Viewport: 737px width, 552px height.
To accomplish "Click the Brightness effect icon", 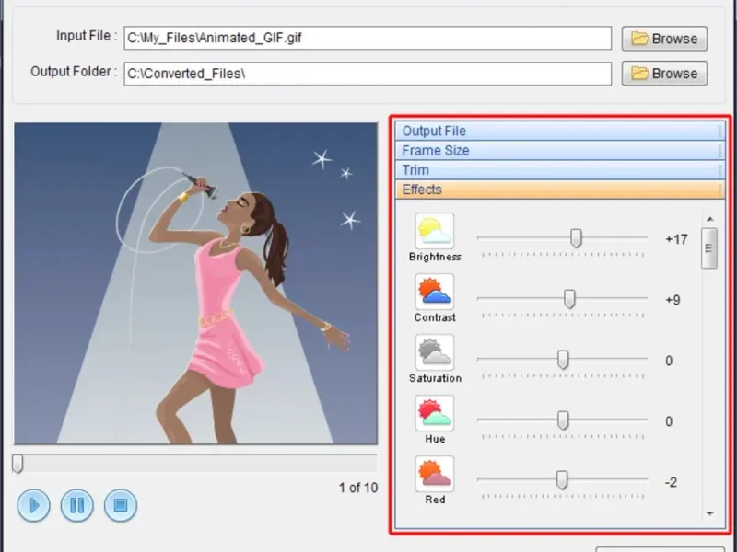I will [x=435, y=231].
